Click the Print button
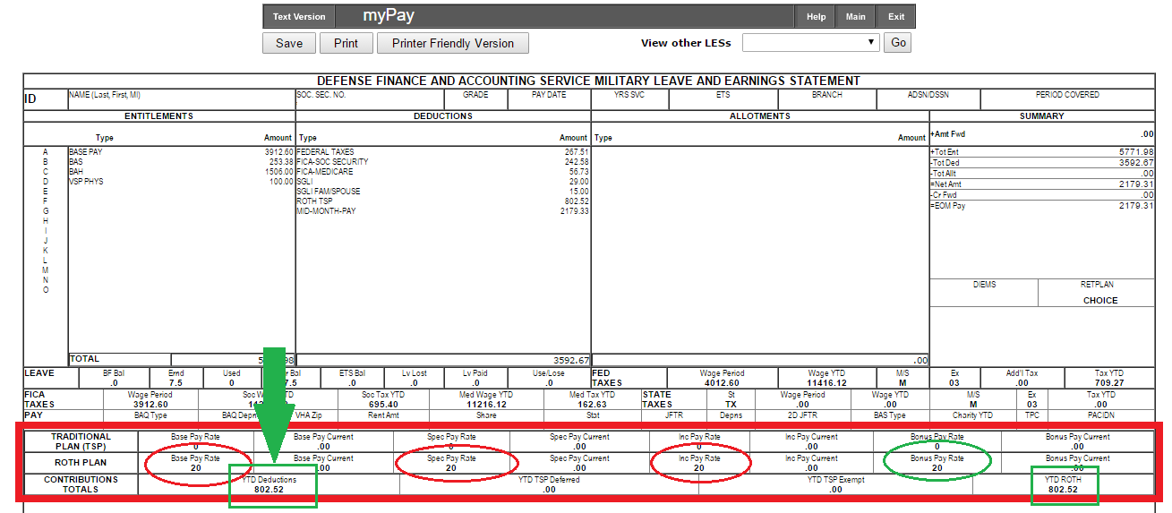 346,43
